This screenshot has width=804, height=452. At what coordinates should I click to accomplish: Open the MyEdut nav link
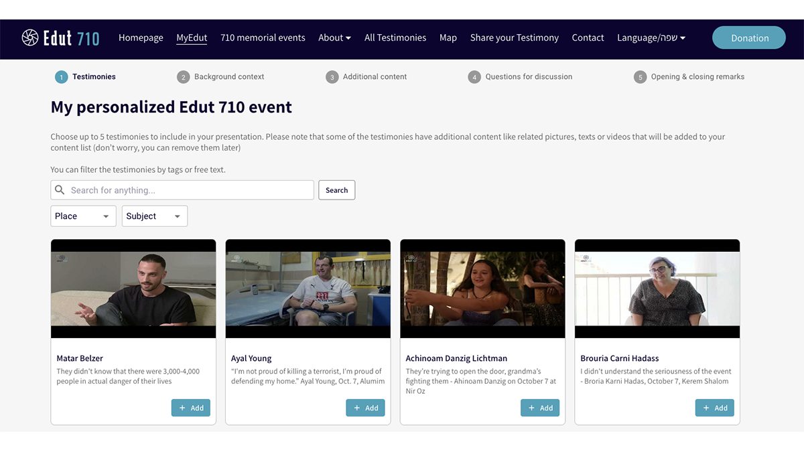click(x=192, y=37)
